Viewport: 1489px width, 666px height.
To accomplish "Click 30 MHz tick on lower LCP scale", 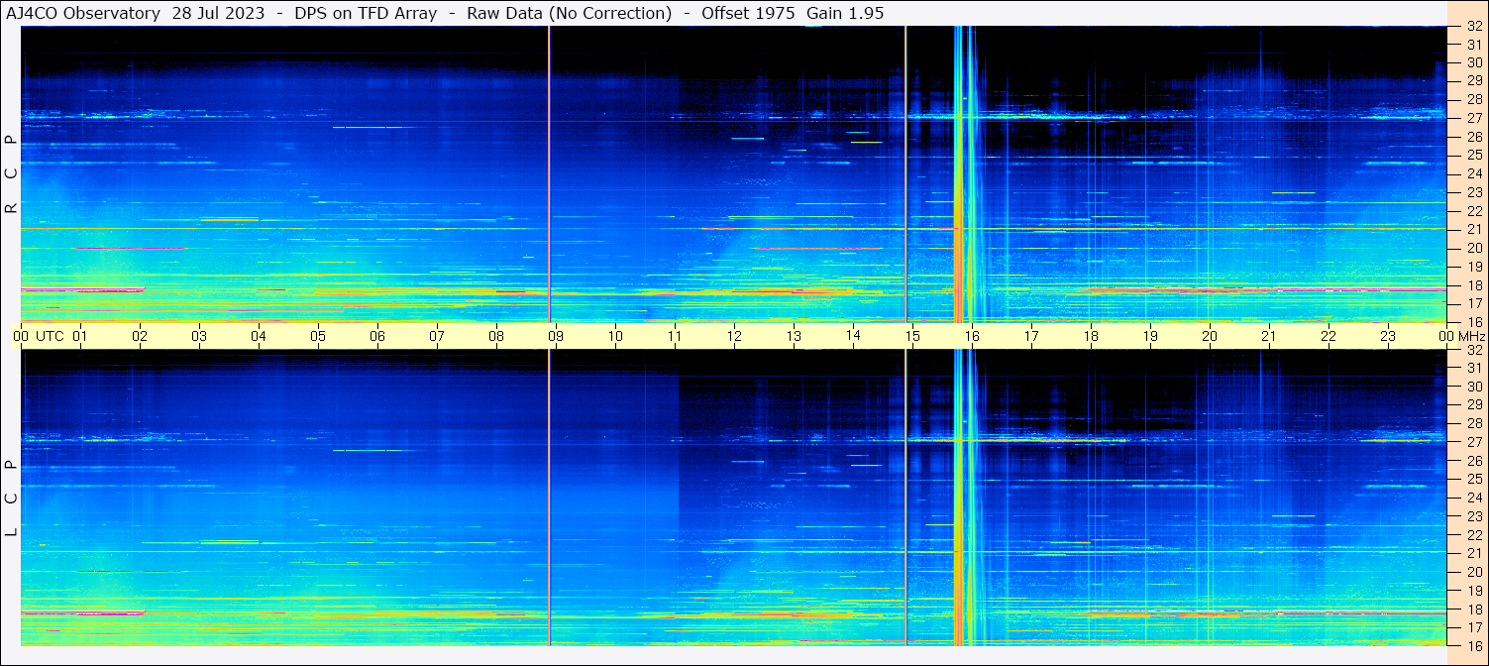I will pos(1474,387).
